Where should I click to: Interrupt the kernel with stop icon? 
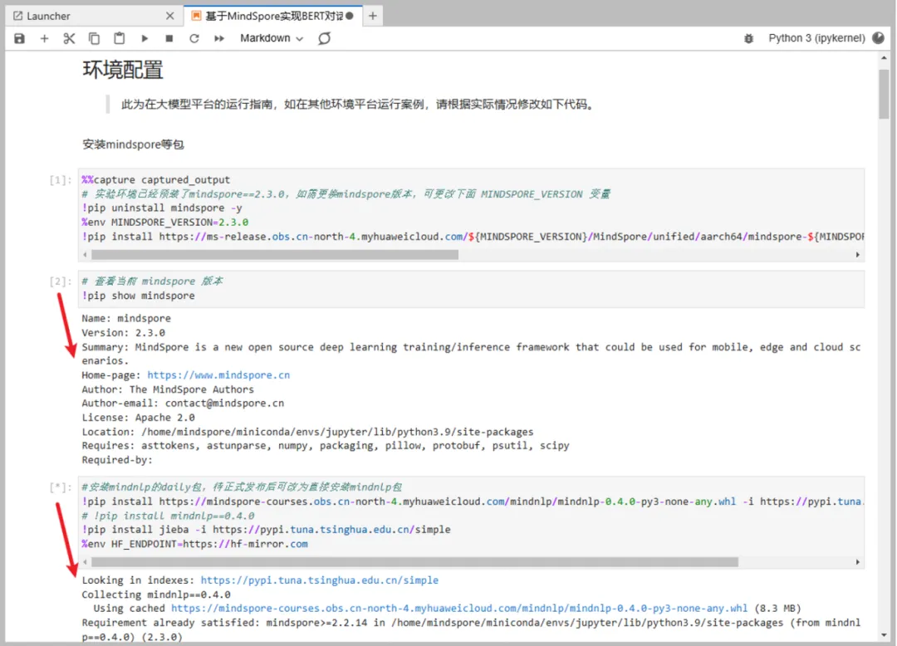(x=169, y=38)
